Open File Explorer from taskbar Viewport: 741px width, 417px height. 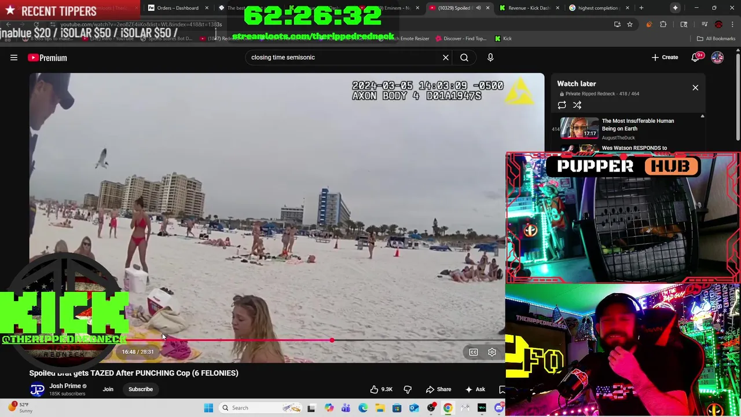click(x=380, y=408)
